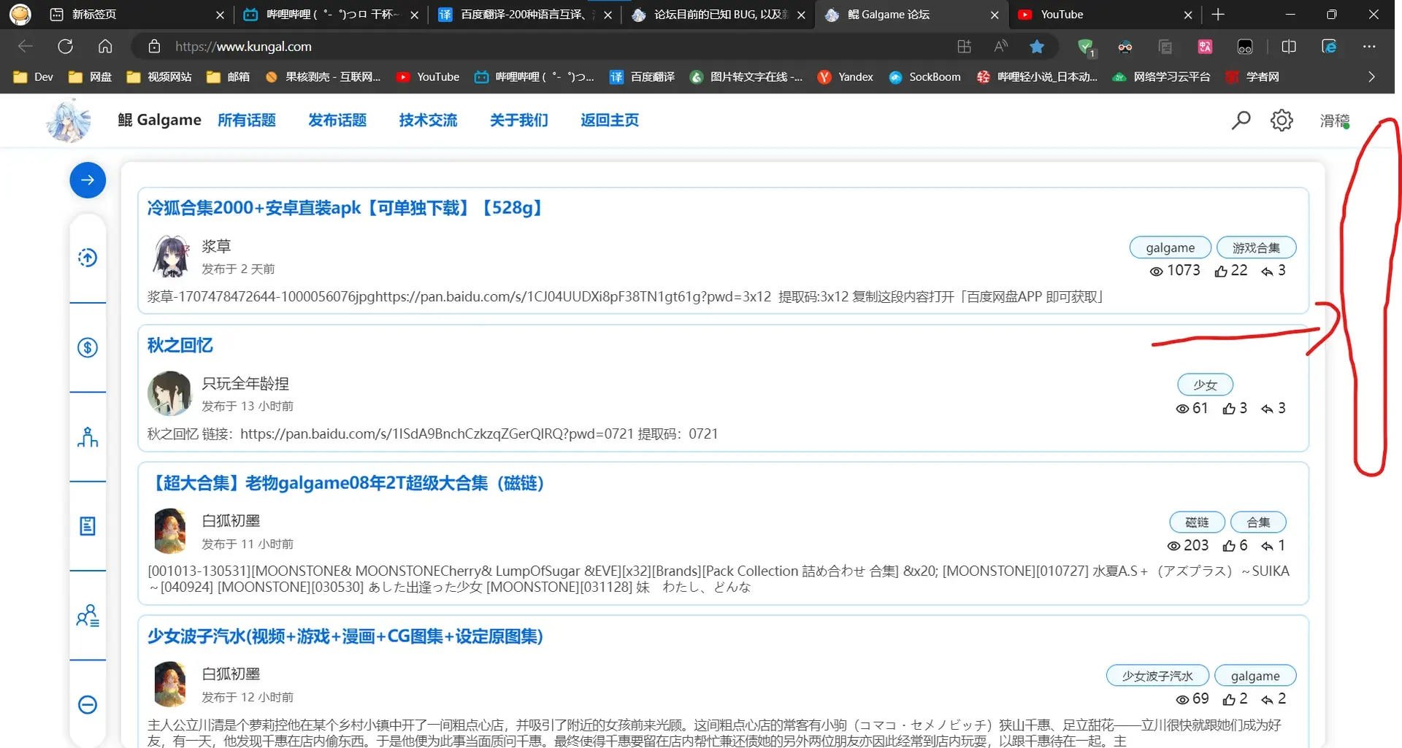Expand the bookmarks bar overflow chevron
The height and width of the screenshot is (748, 1402).
pyautogui.click(x=1371, y=77)
